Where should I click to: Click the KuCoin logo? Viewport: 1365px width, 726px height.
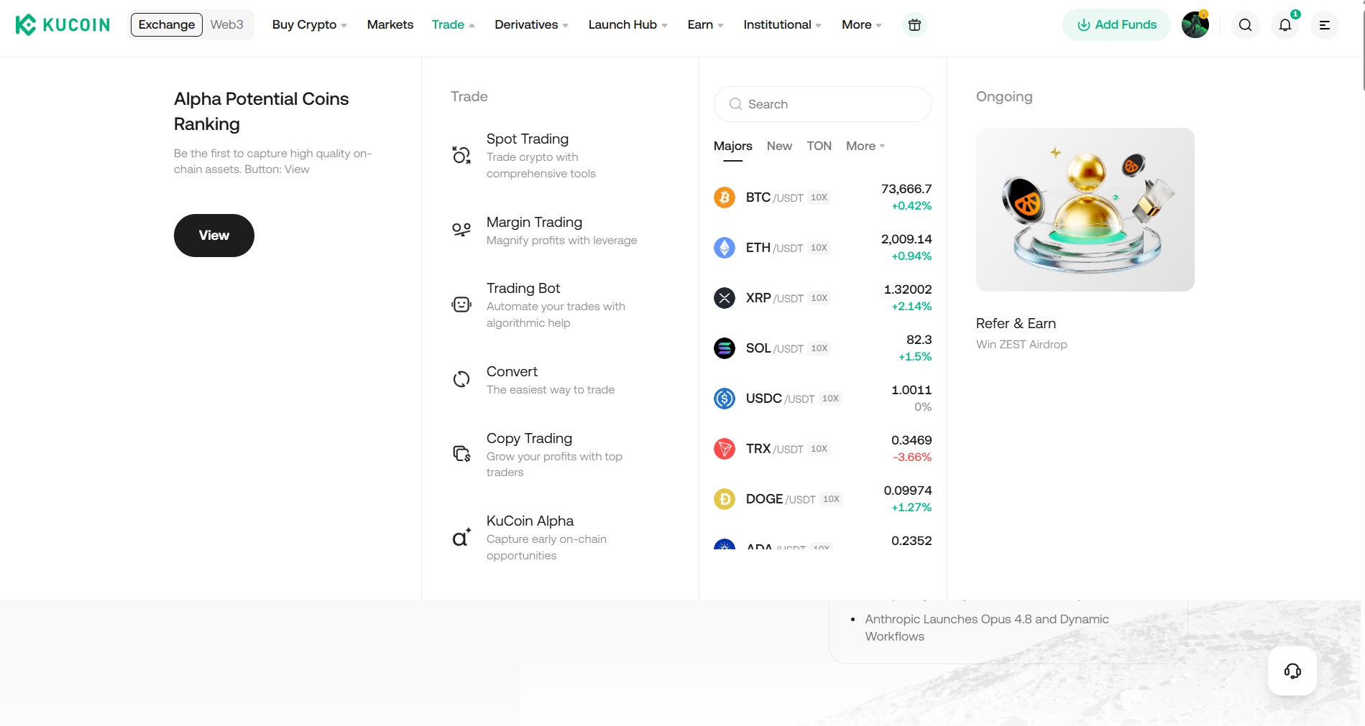[63, 25]
